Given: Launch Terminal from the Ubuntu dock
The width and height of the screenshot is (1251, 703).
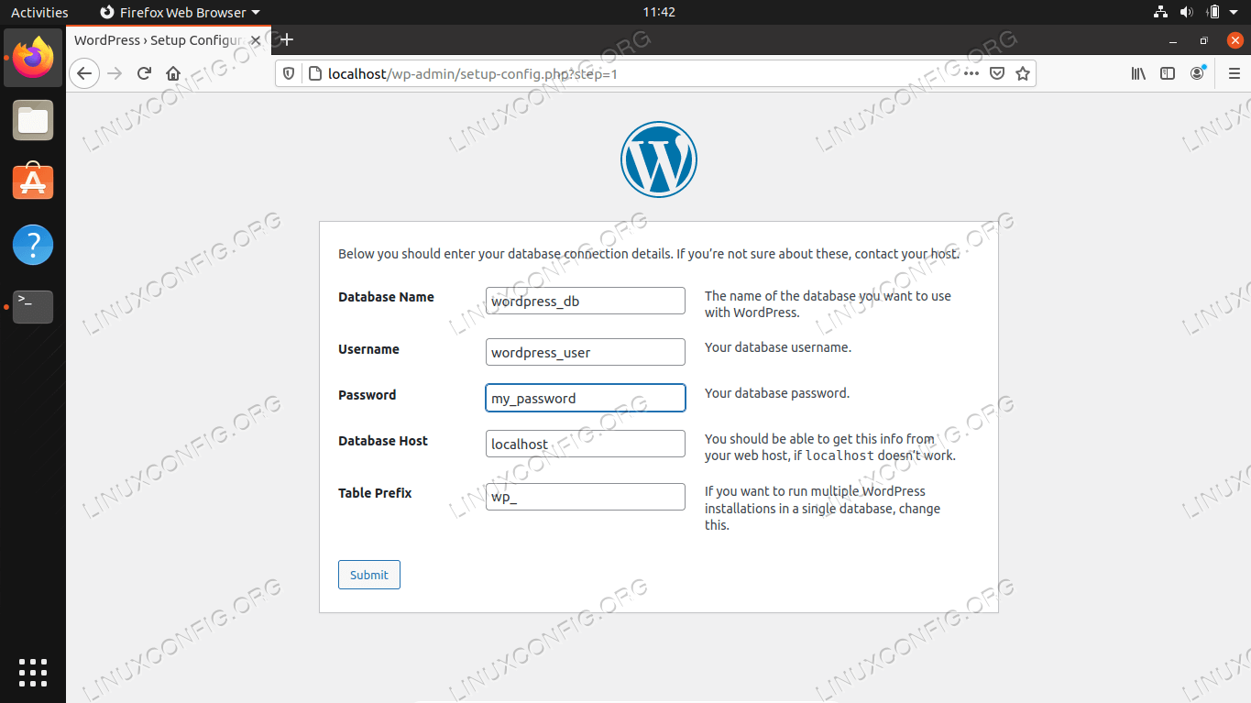Looking at the screenshot, I should point(33,306).
